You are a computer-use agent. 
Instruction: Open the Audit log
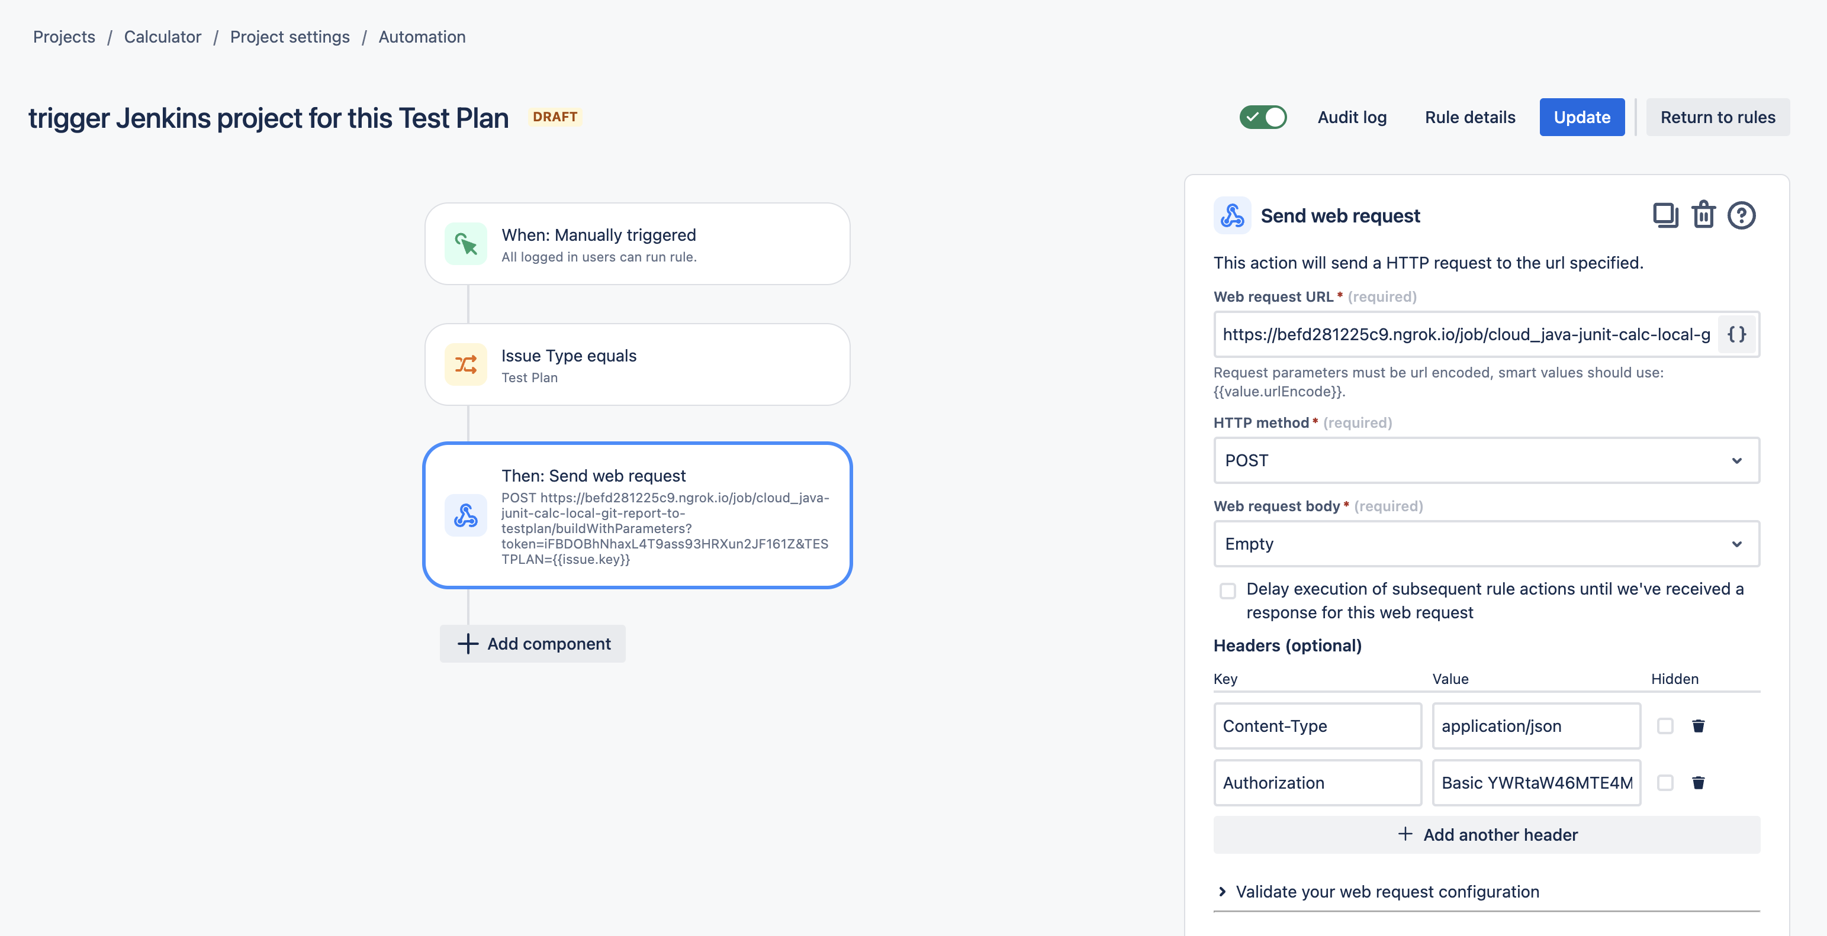pos(1352,117)
